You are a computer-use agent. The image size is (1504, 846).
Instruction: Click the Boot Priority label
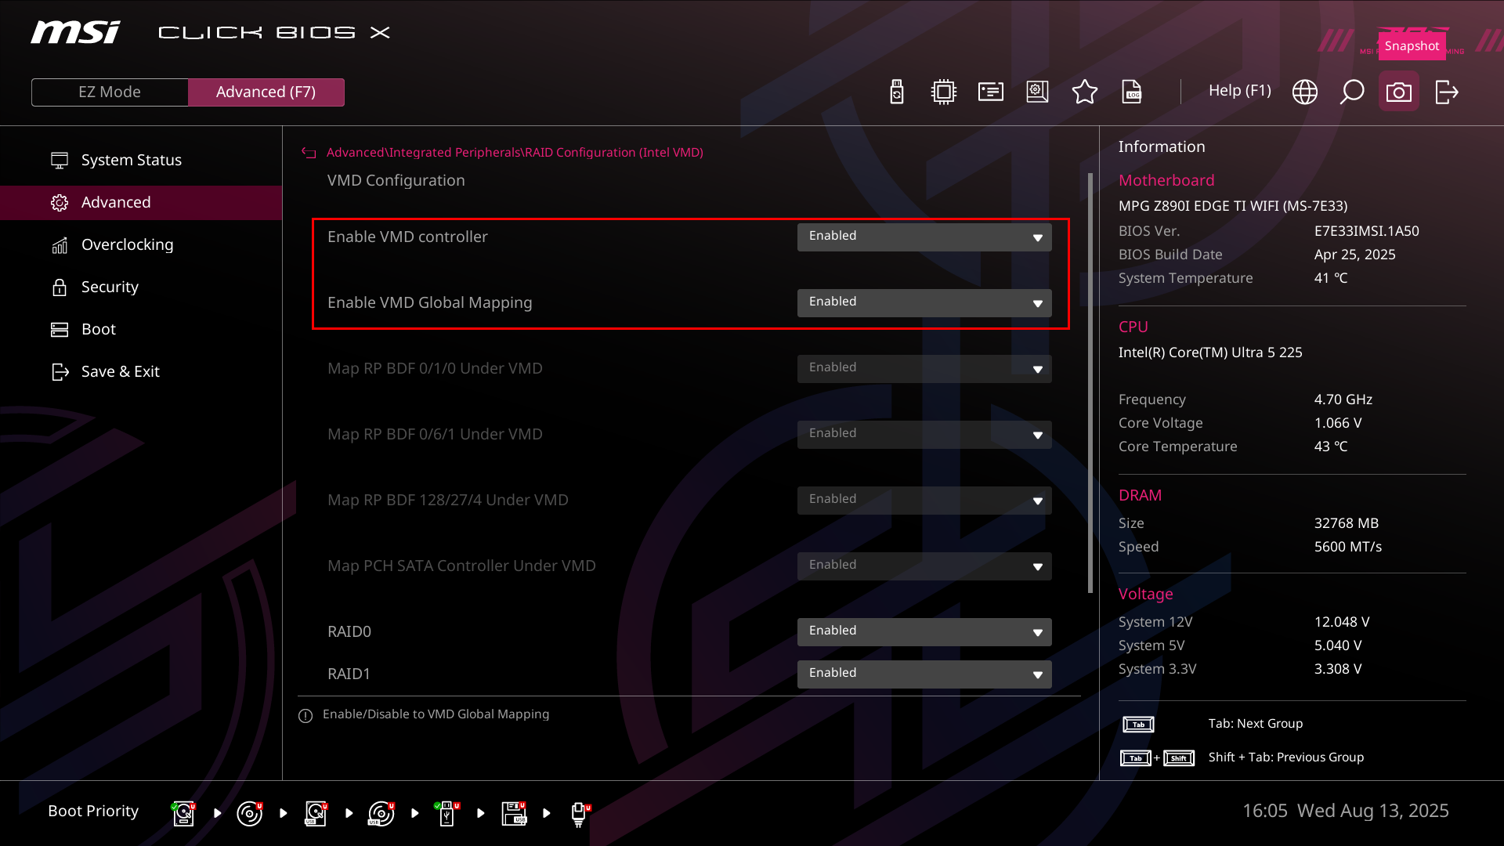(93, 811)
